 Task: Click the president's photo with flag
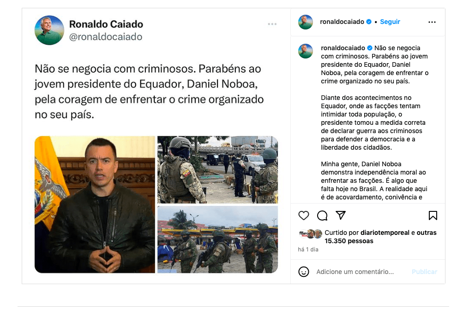(95, 204)
